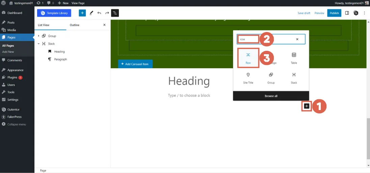Screen dimensions: 370x173
Task: Select Stack block in List View
Action: 51,44
